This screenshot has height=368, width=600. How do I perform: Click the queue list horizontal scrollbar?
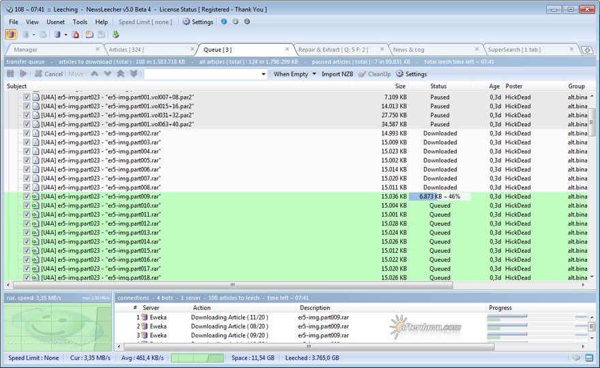(232, 285)
